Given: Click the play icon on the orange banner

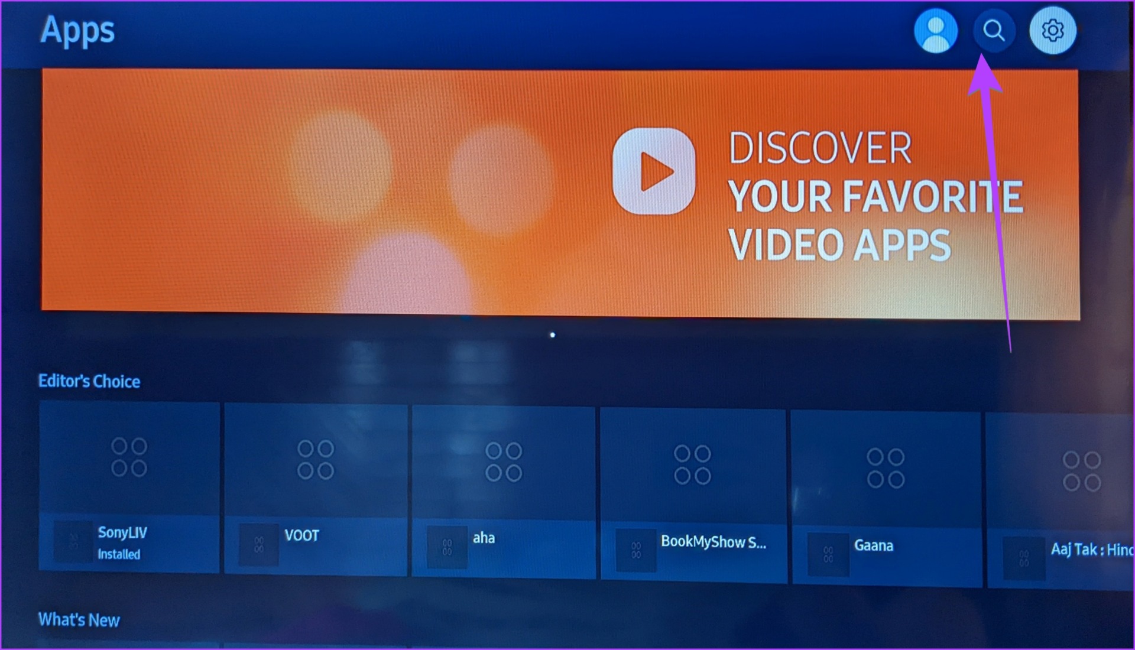Looking at the screenshot, I should (653, 171).
